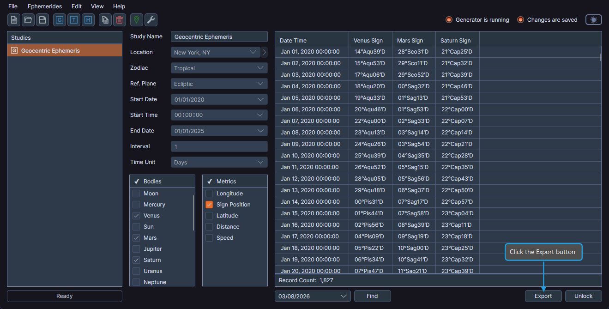Open an existing study file
609x309 pixels.
point(28,20)
